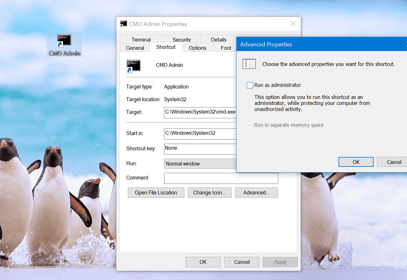
Task: Switch to the Security tab
Action: pyautogui.click(x=182, y=39)
